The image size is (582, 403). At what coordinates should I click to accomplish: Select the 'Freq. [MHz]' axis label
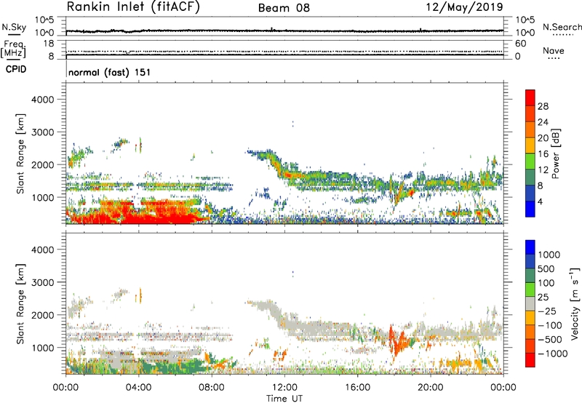[13, 49]
